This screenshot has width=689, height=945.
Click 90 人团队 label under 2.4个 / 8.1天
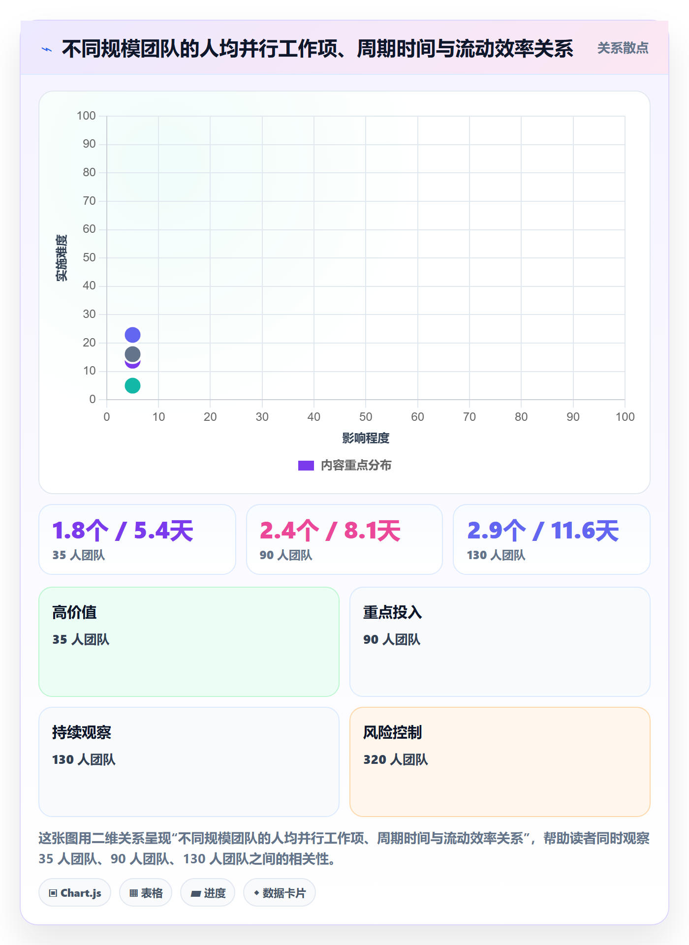click(x=286, y=555)
